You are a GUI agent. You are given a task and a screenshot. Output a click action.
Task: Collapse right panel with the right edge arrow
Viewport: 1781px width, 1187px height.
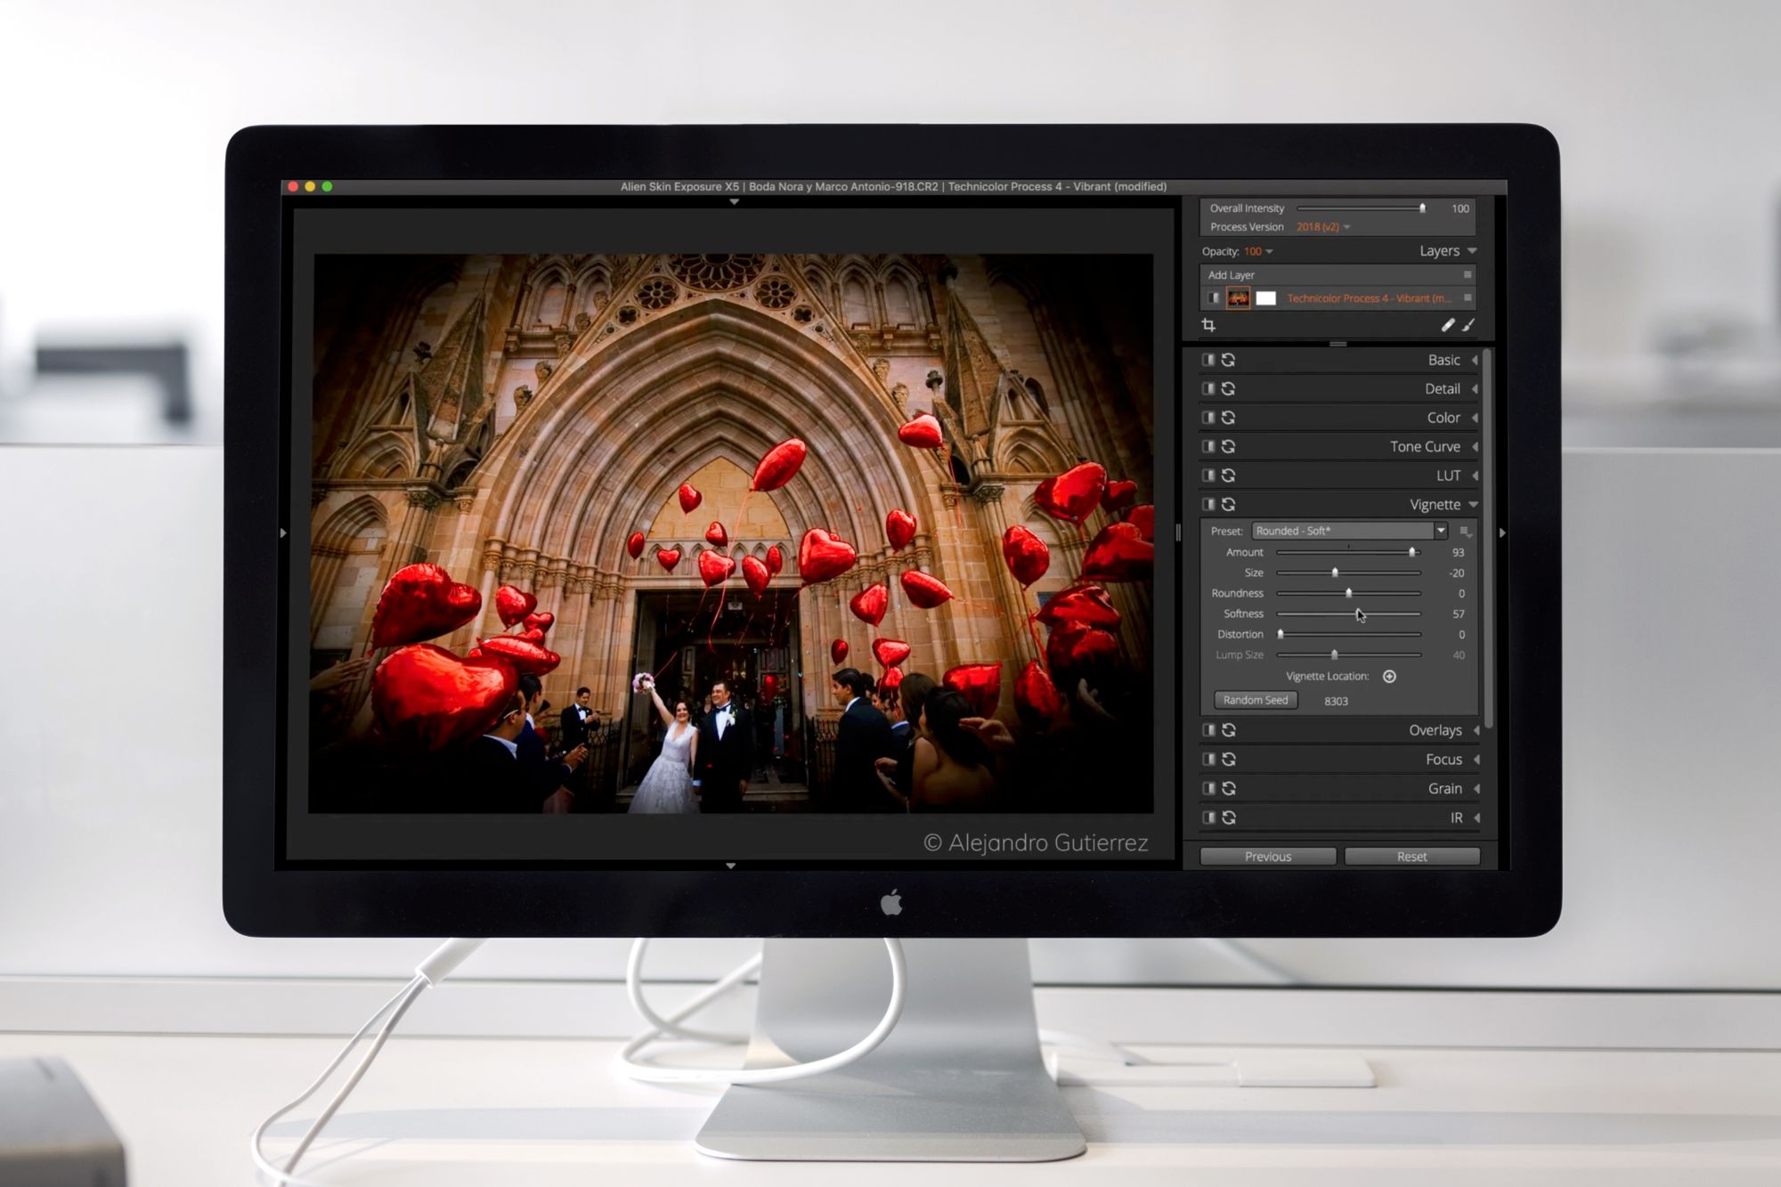(x=1502, y=533)
